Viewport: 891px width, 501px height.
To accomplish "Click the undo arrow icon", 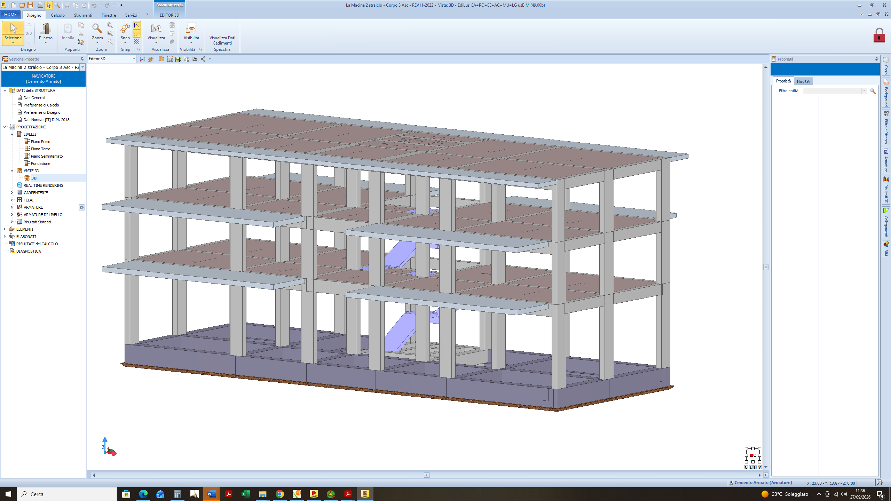I will (x=94, y=5).
